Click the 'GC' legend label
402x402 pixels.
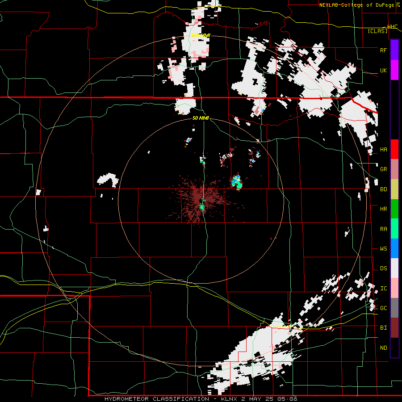(x=383, y=308)
